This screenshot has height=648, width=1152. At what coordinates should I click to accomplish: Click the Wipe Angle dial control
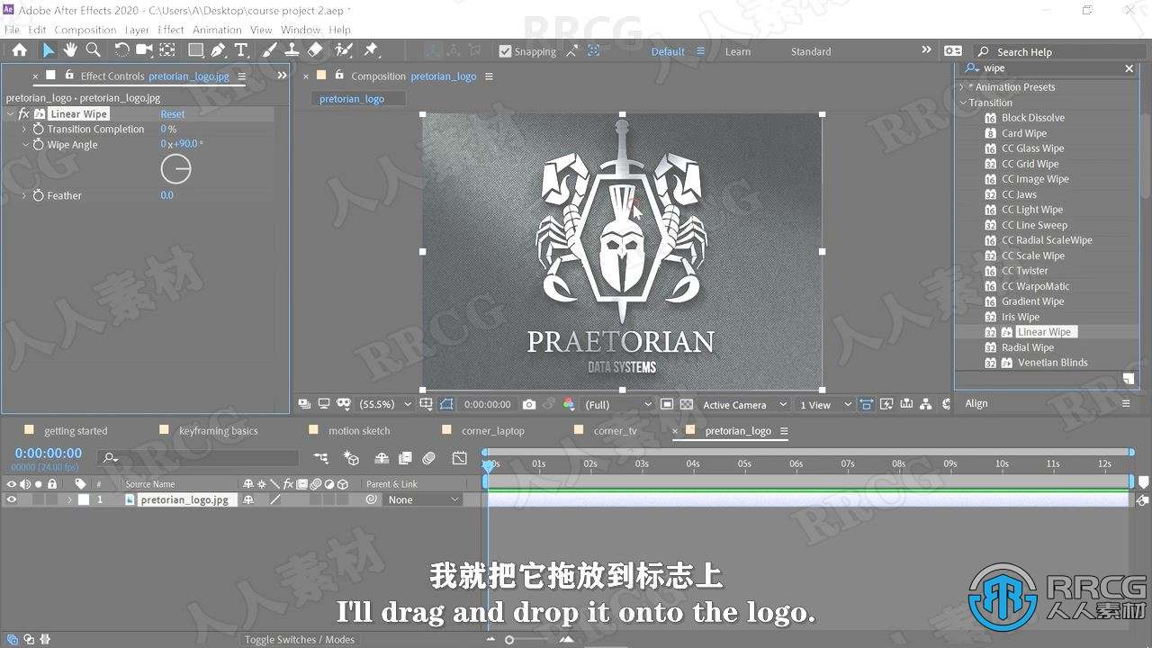coord(175,169)
